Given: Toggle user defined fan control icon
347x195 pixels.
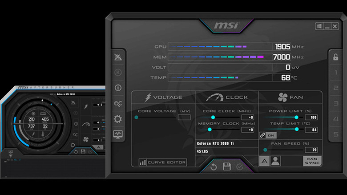Looking at the screenshot, I should click(x=275, y=161).
